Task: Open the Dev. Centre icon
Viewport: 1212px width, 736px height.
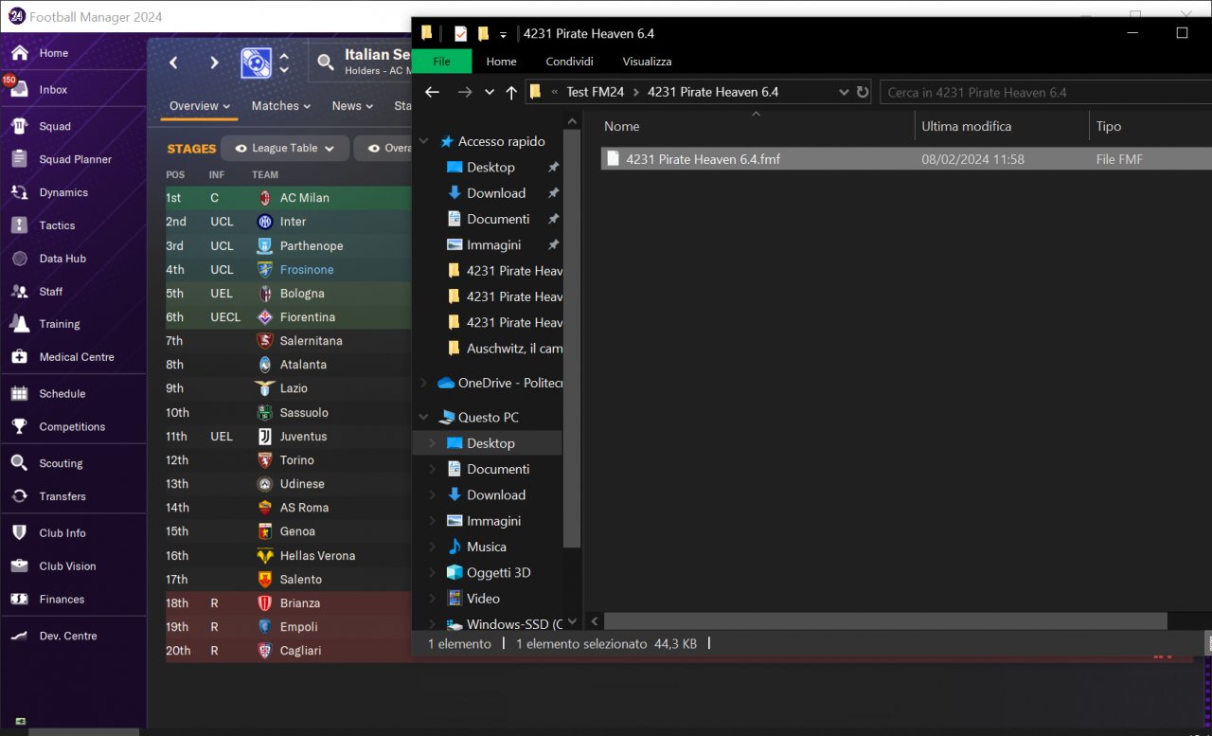Action: click(19, 636)
